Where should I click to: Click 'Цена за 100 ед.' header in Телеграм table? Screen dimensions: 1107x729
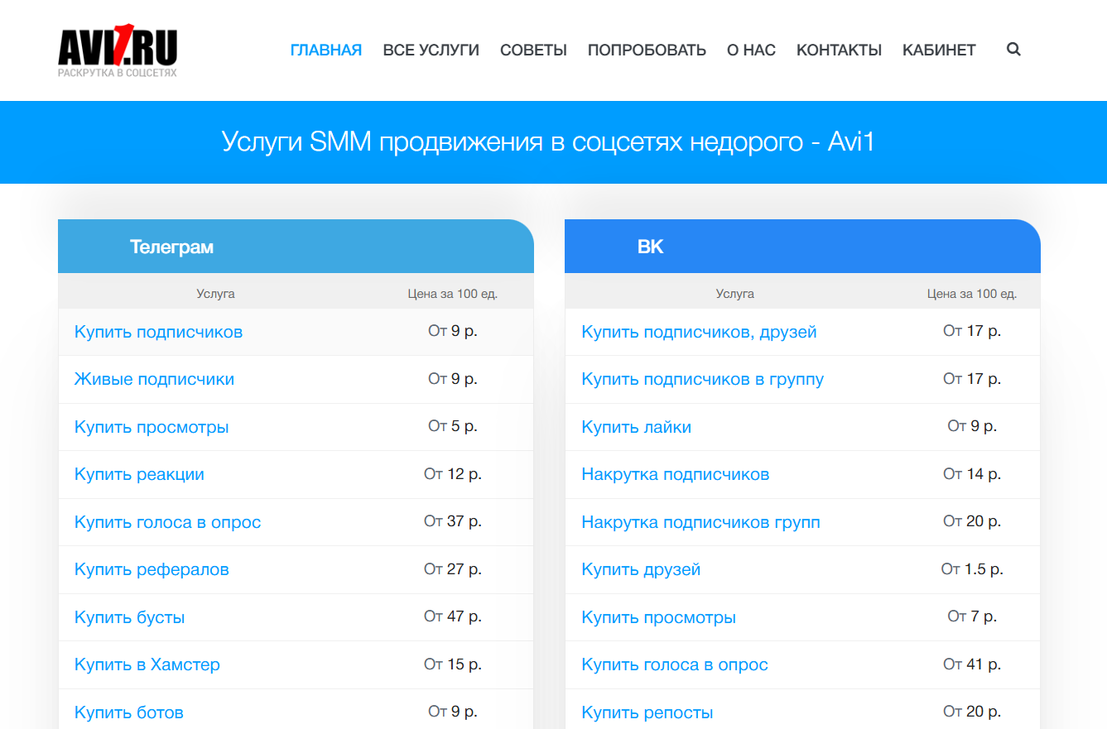pos(453,294)
